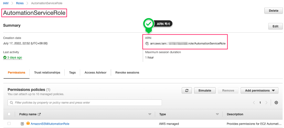The height and width of the screenshot is (128, 284).
Task: Click the orange policy cube icon
Action: pyautogui.click(x=28, y=123)
